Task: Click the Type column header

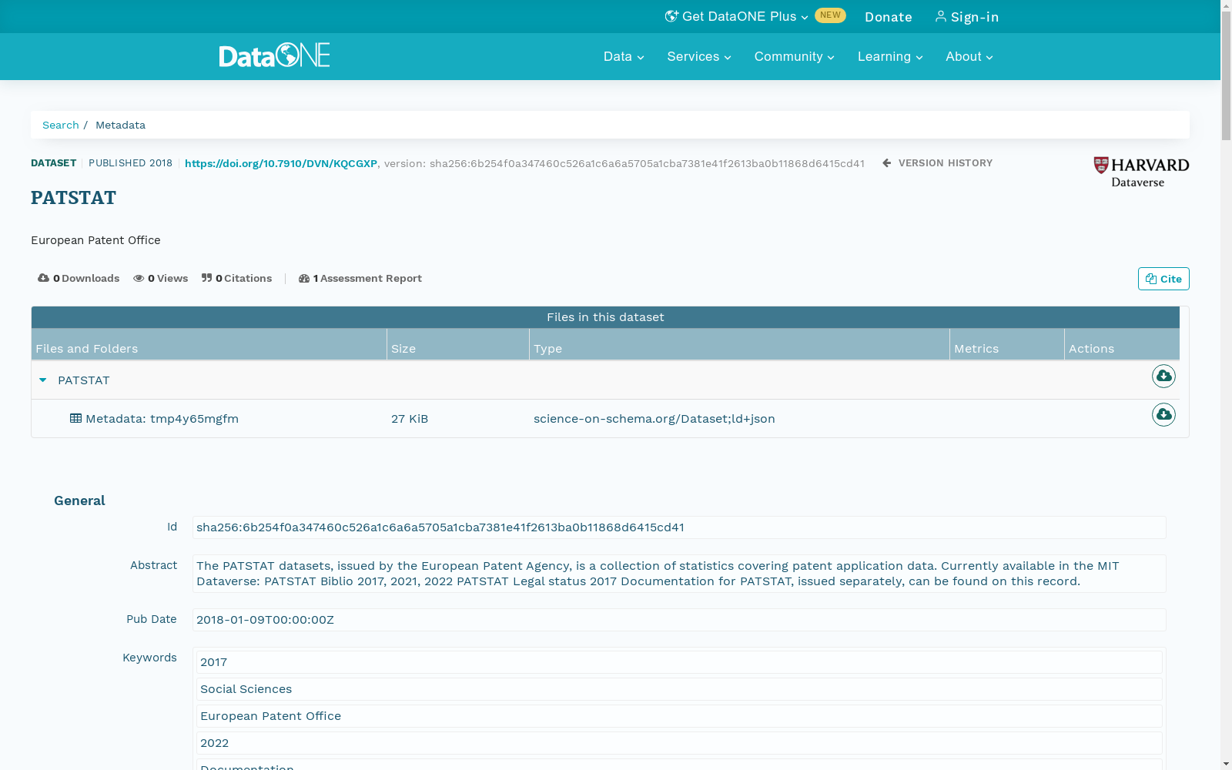Action: pos(739,345)
